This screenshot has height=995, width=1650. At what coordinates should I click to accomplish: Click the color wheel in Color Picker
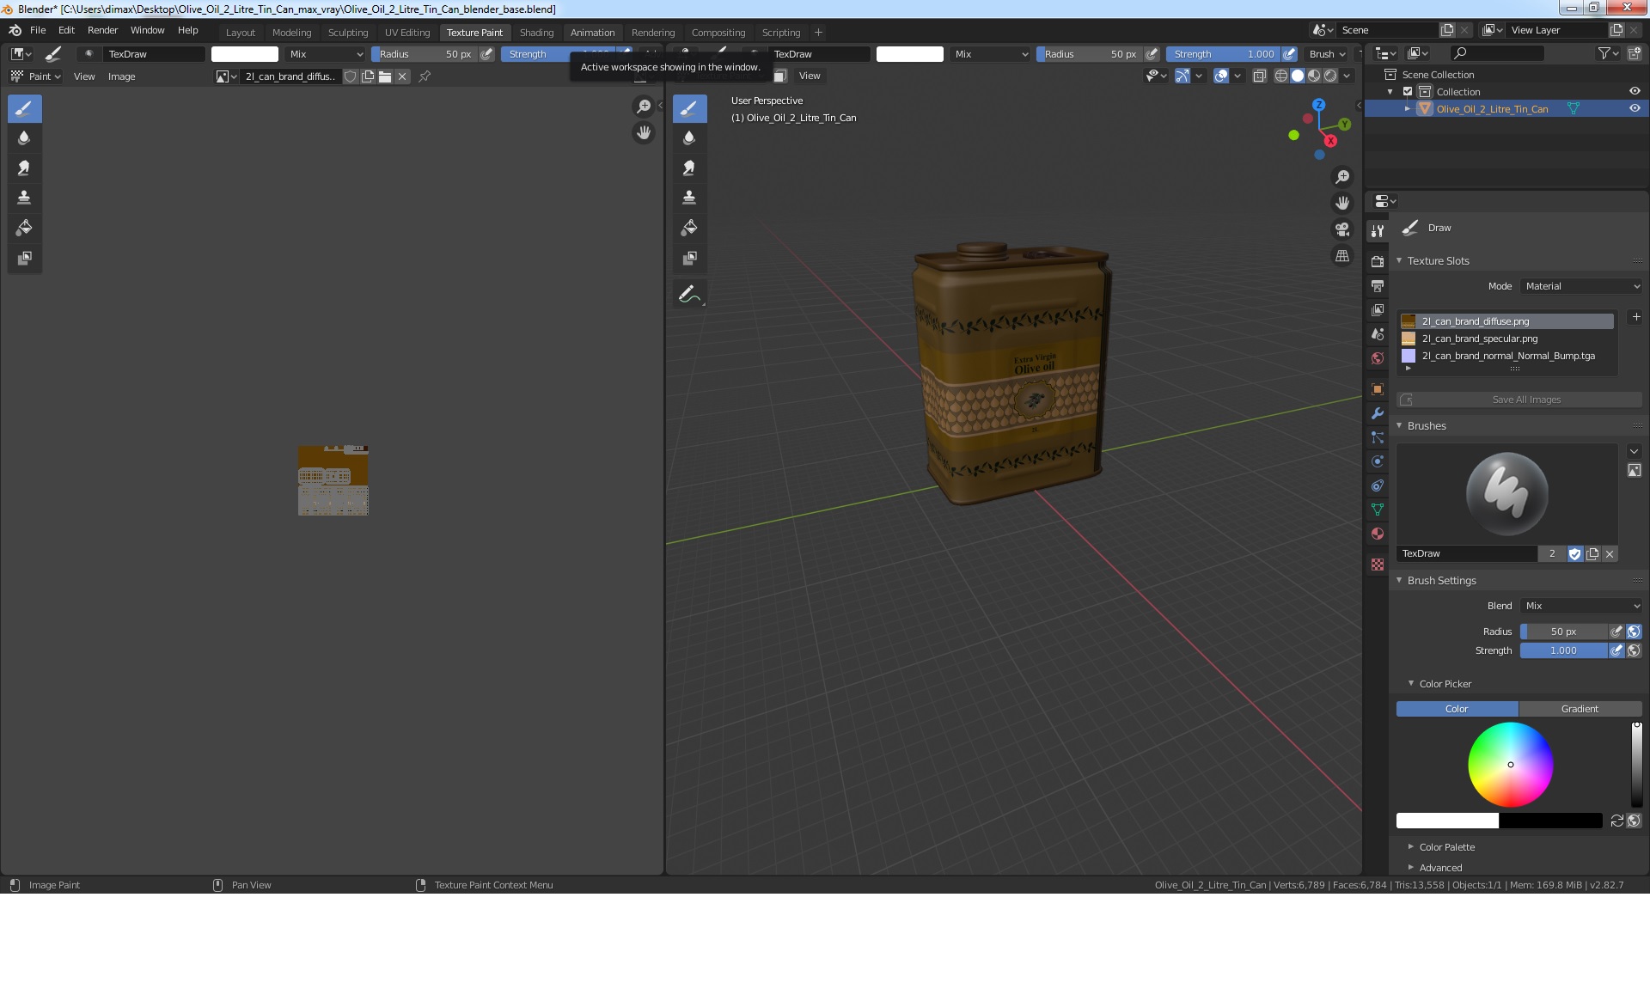[x=1510, y=765]
